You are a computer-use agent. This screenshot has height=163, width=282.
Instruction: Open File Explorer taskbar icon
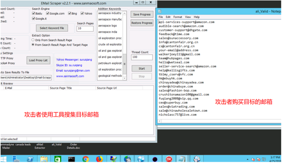coord(44,159)
